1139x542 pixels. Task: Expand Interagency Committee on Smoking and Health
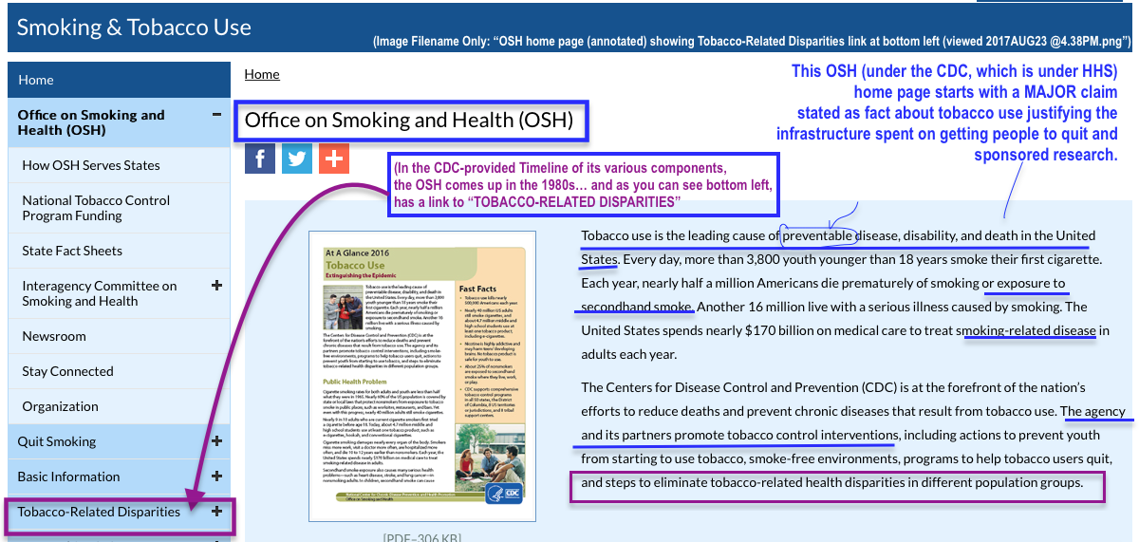pos(216,285)
